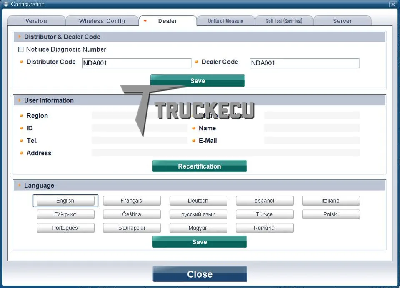The height and width of the screenshot is (288, 400).
Task: Click the Distributor & Dealer Code section header
Action: 200,37
